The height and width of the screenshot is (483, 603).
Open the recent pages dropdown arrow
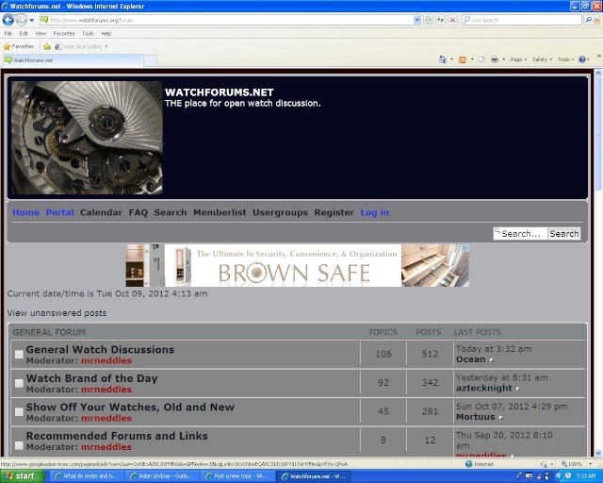pos(32,20)
